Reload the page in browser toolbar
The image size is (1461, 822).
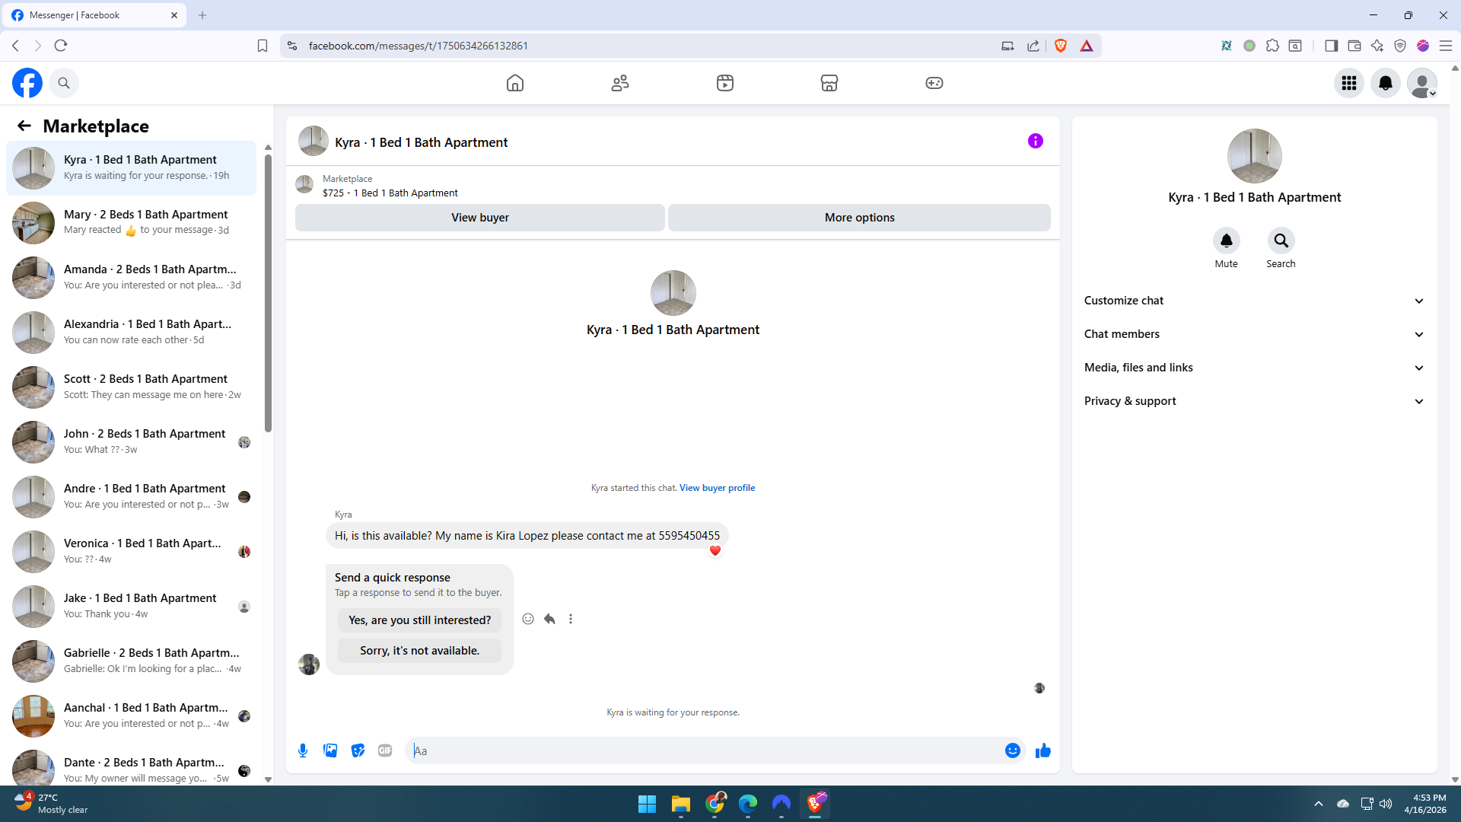click(61, 46)
